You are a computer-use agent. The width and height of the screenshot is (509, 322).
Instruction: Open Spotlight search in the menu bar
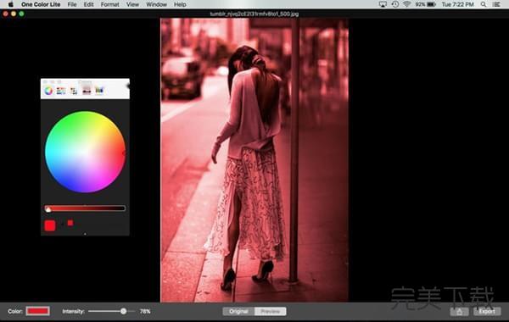(x=484, y=4)
